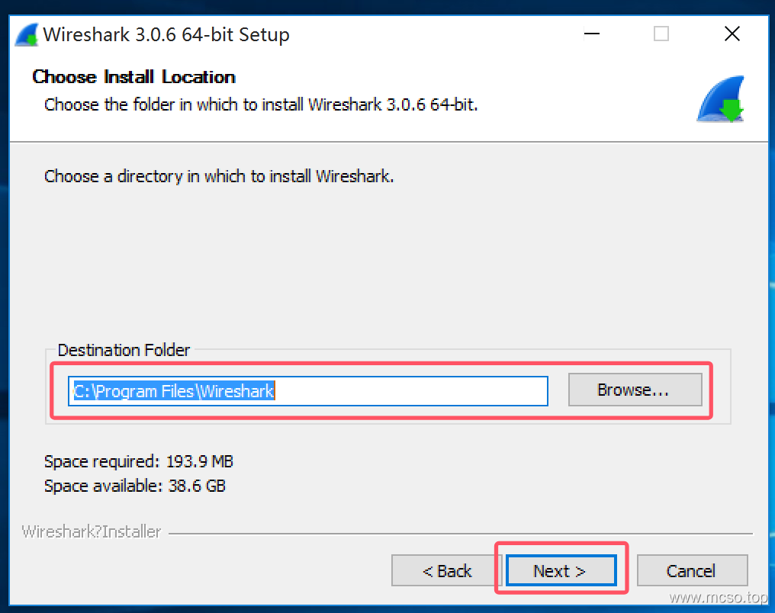Viewport: 775px width, 613px height.
Task: Focus the Destination Folder path field
Action: click(x=308, y=390)
